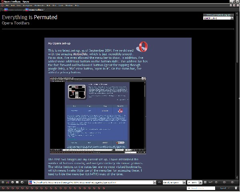Open the Help menu
The height and width of the screenshot is (192, 240).
[x=77, y=6]
